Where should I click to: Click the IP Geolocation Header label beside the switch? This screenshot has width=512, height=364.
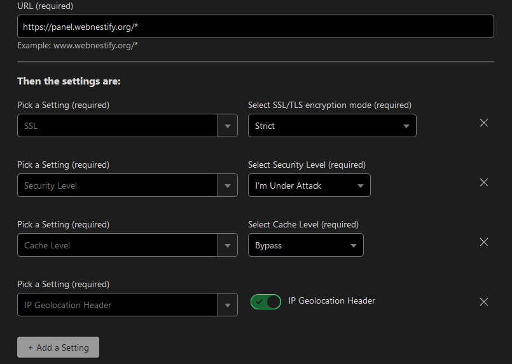pos(331,301)
